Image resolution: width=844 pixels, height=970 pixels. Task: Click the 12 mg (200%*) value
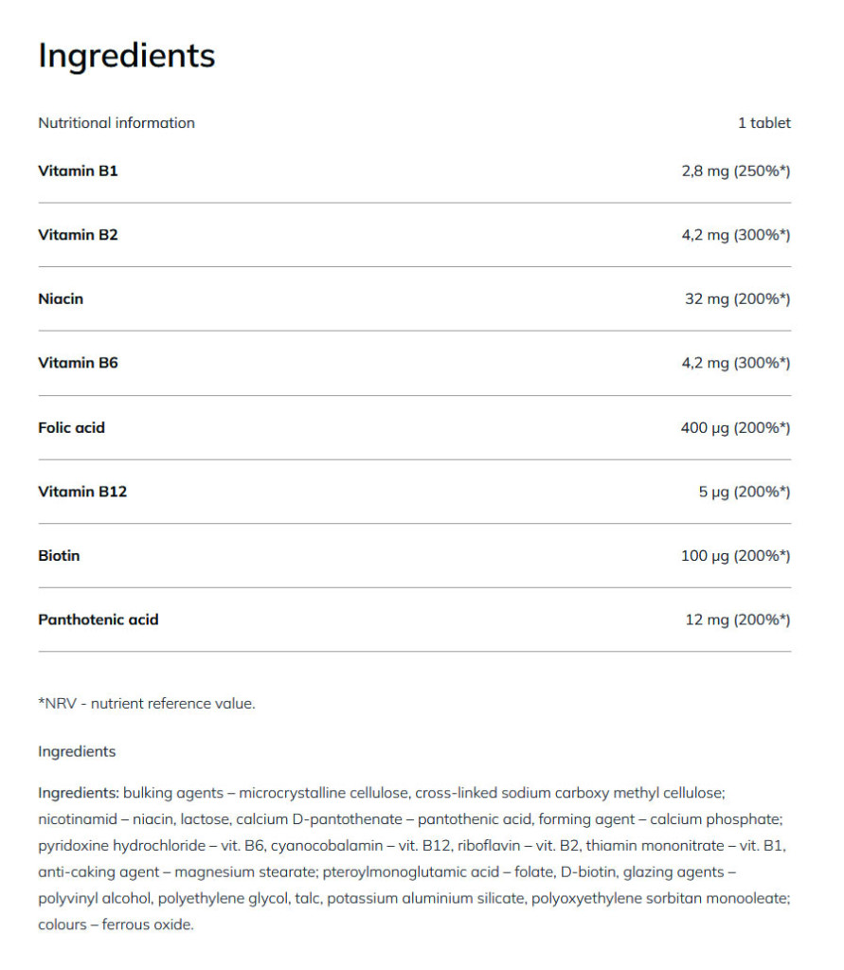[x=737, y=620]
